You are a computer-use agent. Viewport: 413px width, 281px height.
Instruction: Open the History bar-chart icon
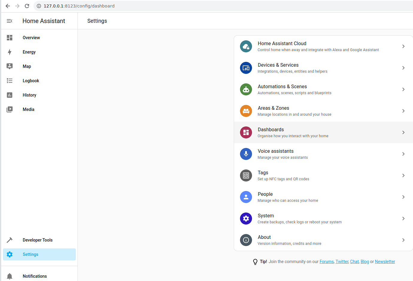coord(10,95)
